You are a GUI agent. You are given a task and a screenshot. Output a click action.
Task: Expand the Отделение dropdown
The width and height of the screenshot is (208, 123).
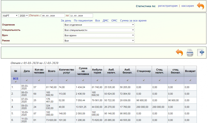(99, 25)
